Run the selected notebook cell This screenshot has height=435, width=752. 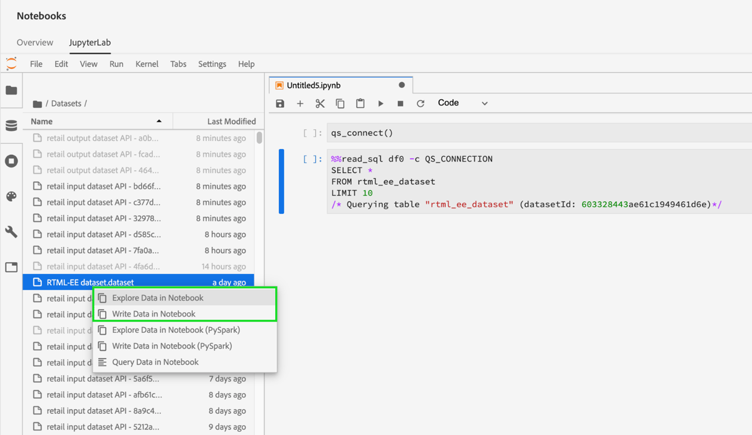[381, 103]
